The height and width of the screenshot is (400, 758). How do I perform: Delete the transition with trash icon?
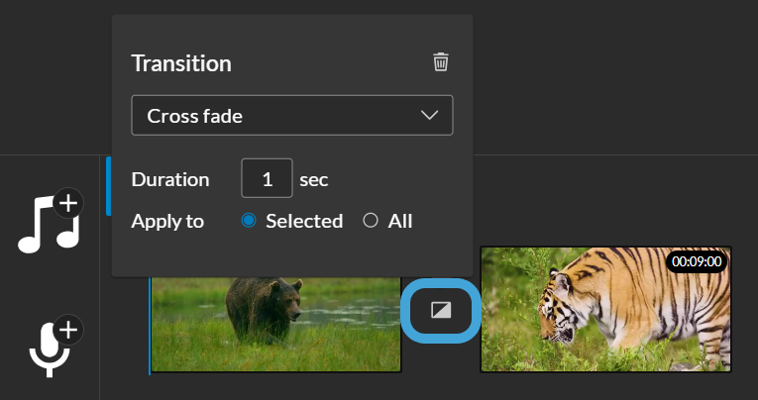tap(440, 61)
